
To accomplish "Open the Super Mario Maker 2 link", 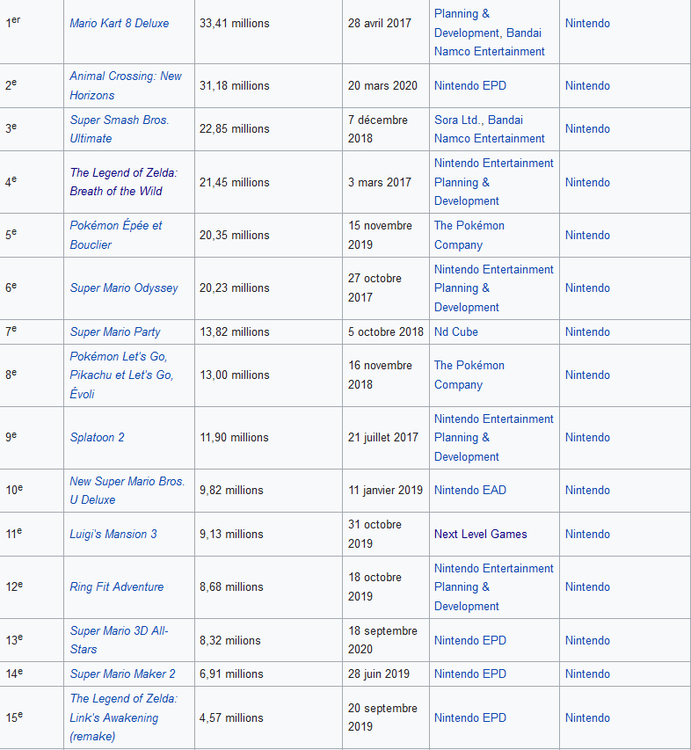I will (x=122, y=674).
